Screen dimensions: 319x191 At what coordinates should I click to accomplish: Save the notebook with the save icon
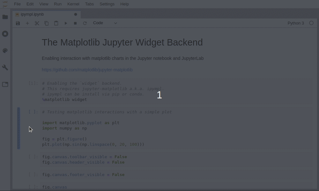coord(18,23)
